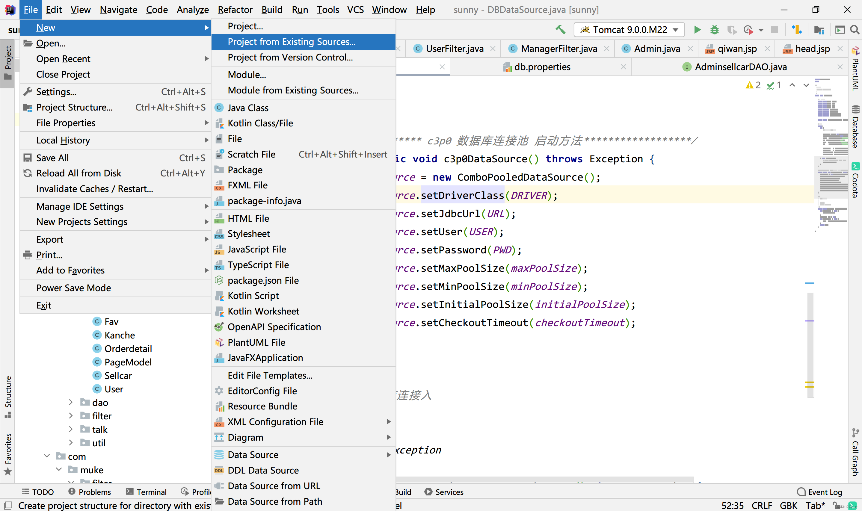Click Settings... in File menu
The height and width of the screenshot is (511, 862).
[115, 92]
